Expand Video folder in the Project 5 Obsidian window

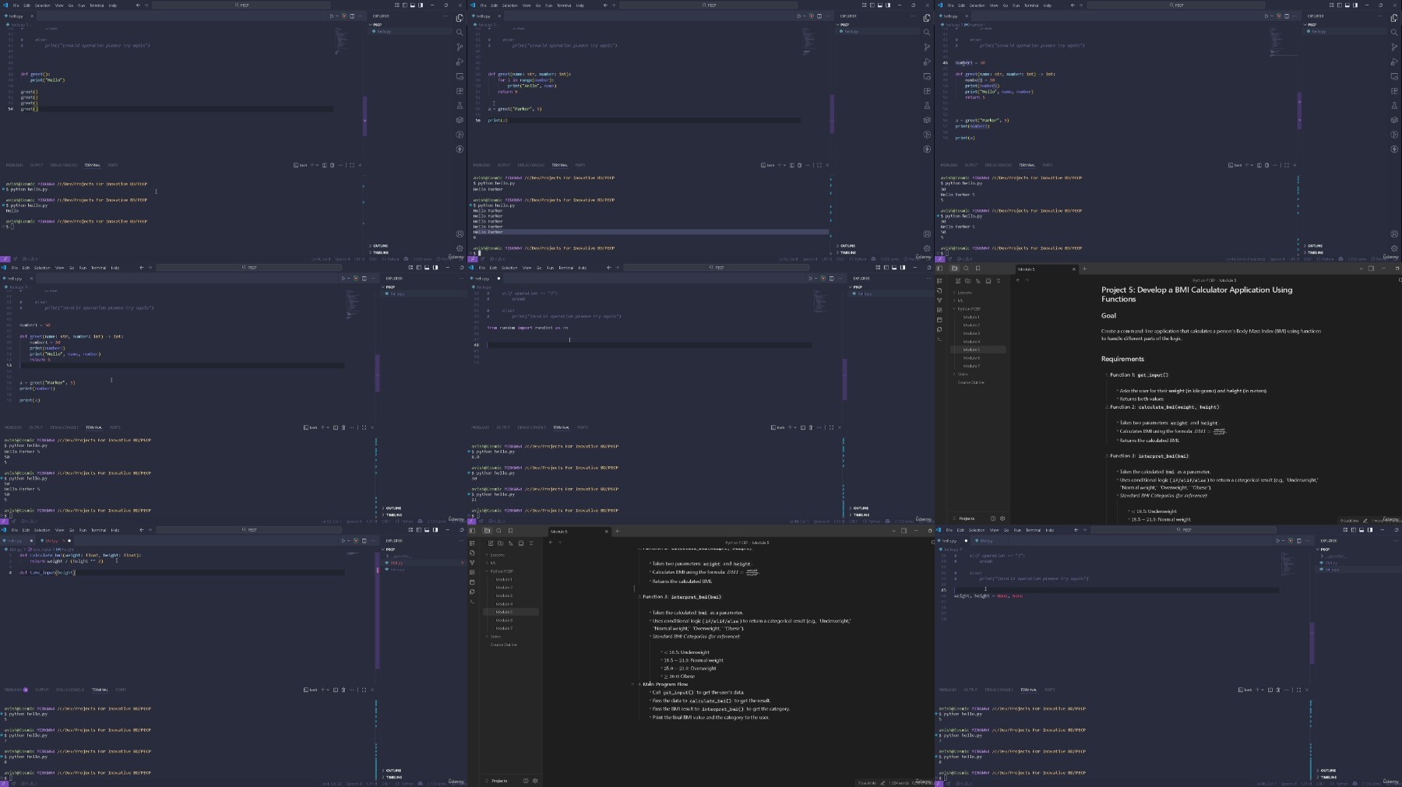coord(963,374)
